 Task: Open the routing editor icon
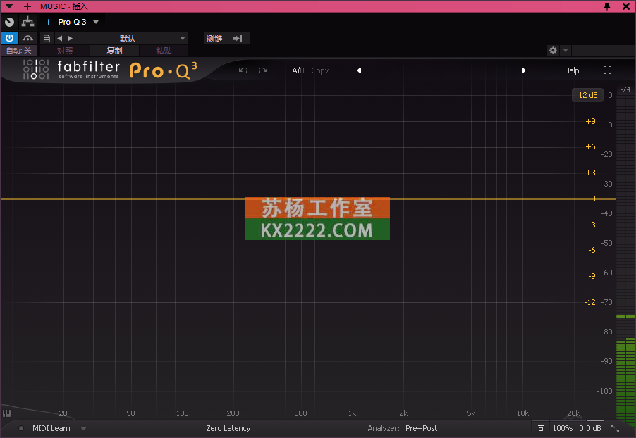click(x=27, y=22)
